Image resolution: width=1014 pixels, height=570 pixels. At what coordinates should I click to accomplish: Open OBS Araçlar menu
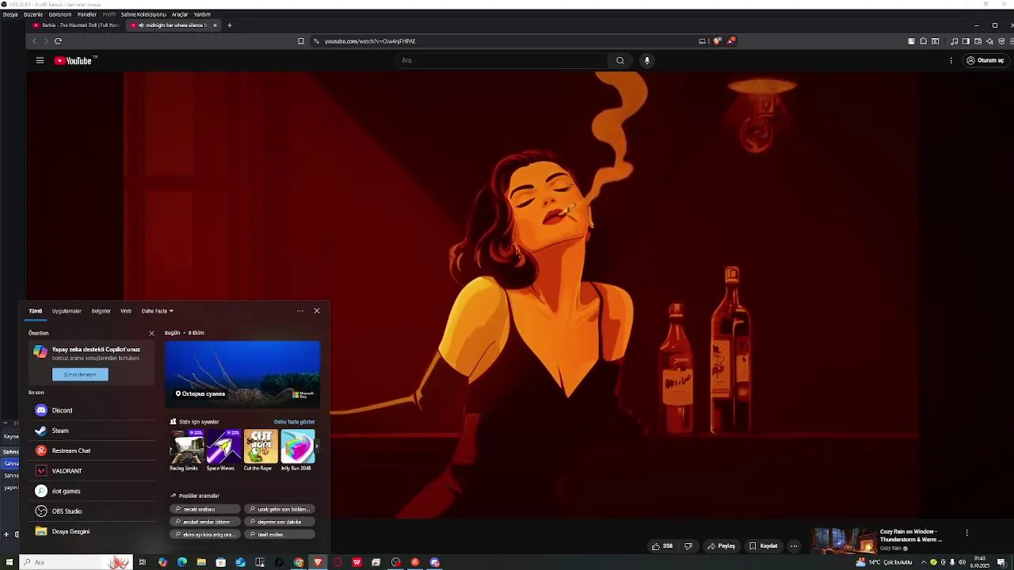coord(180,14)
